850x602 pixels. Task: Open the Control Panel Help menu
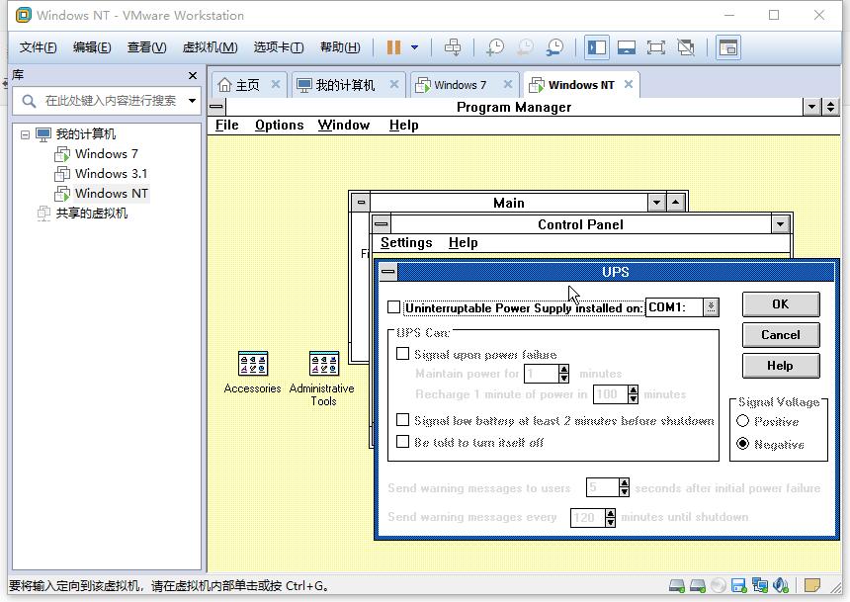tap(463, 242)
